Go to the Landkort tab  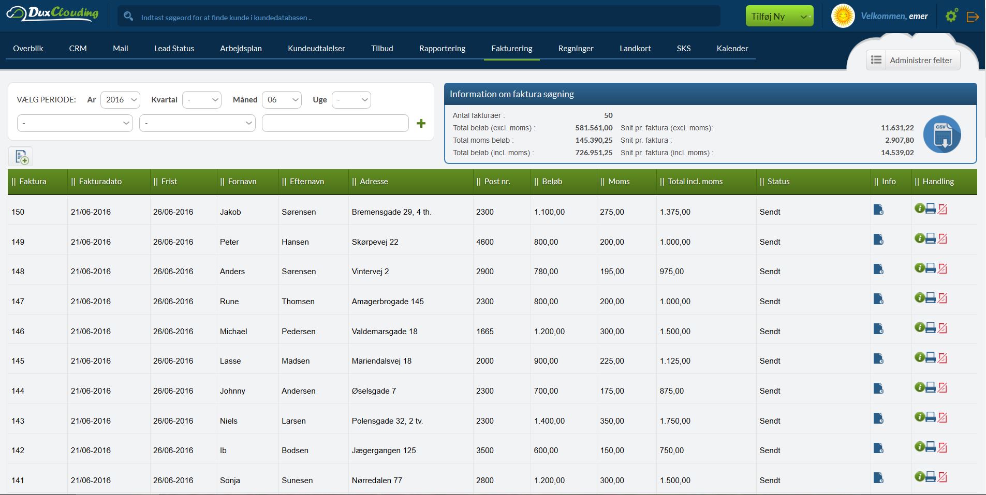coord(635,48)
